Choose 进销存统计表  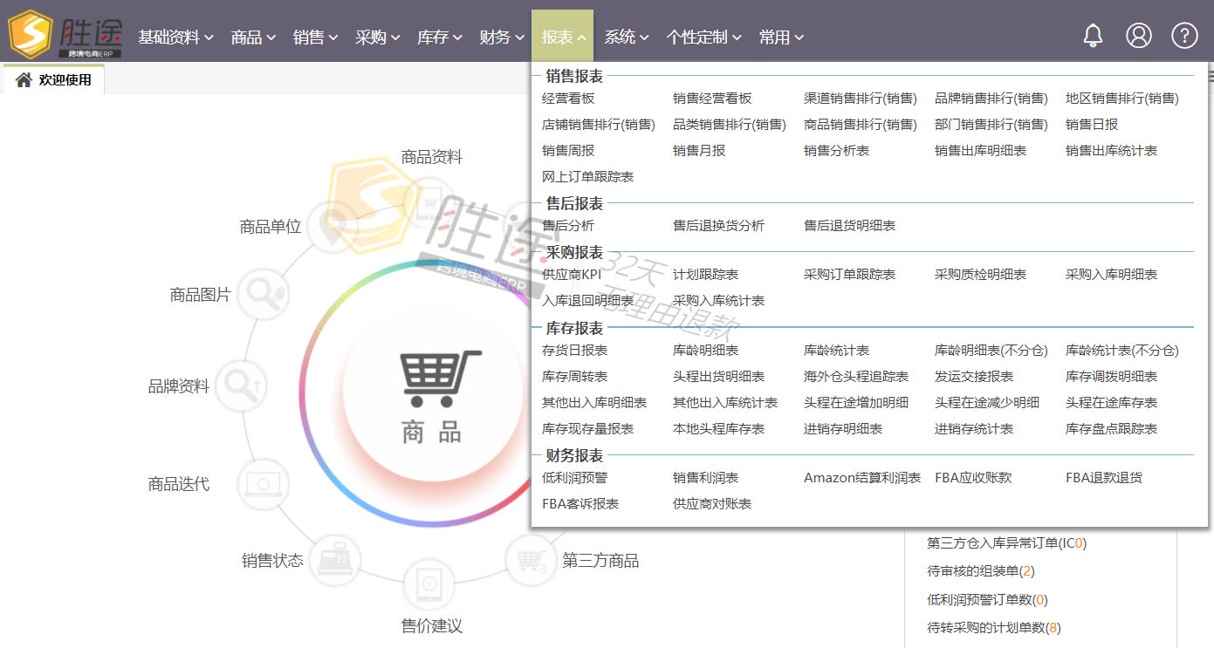974,429
